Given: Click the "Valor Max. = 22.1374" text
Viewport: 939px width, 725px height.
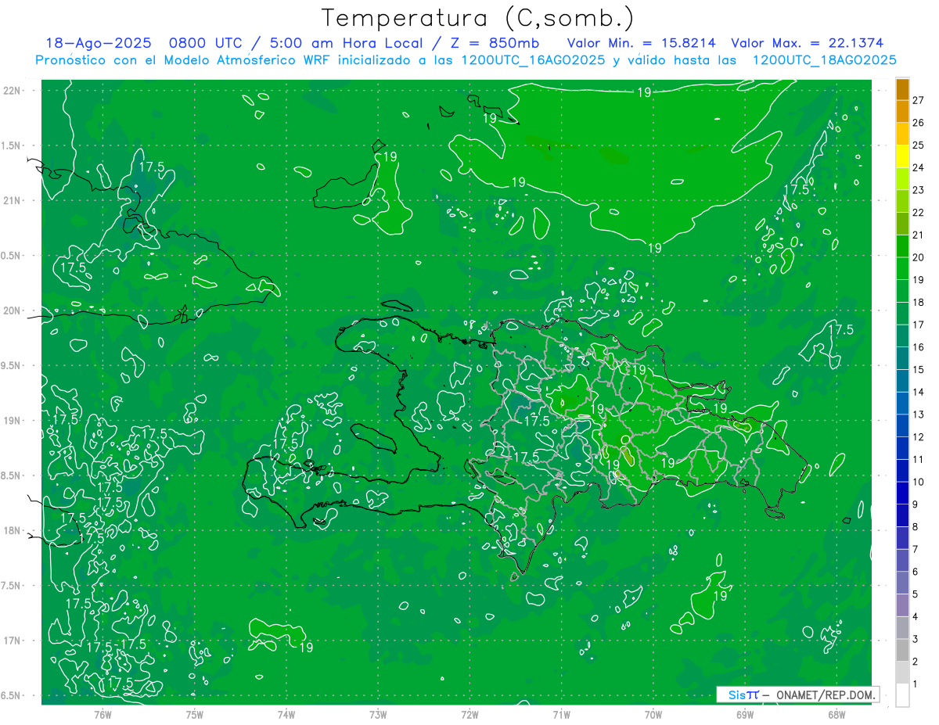Looking at the screenshot, I should point(808,43).
